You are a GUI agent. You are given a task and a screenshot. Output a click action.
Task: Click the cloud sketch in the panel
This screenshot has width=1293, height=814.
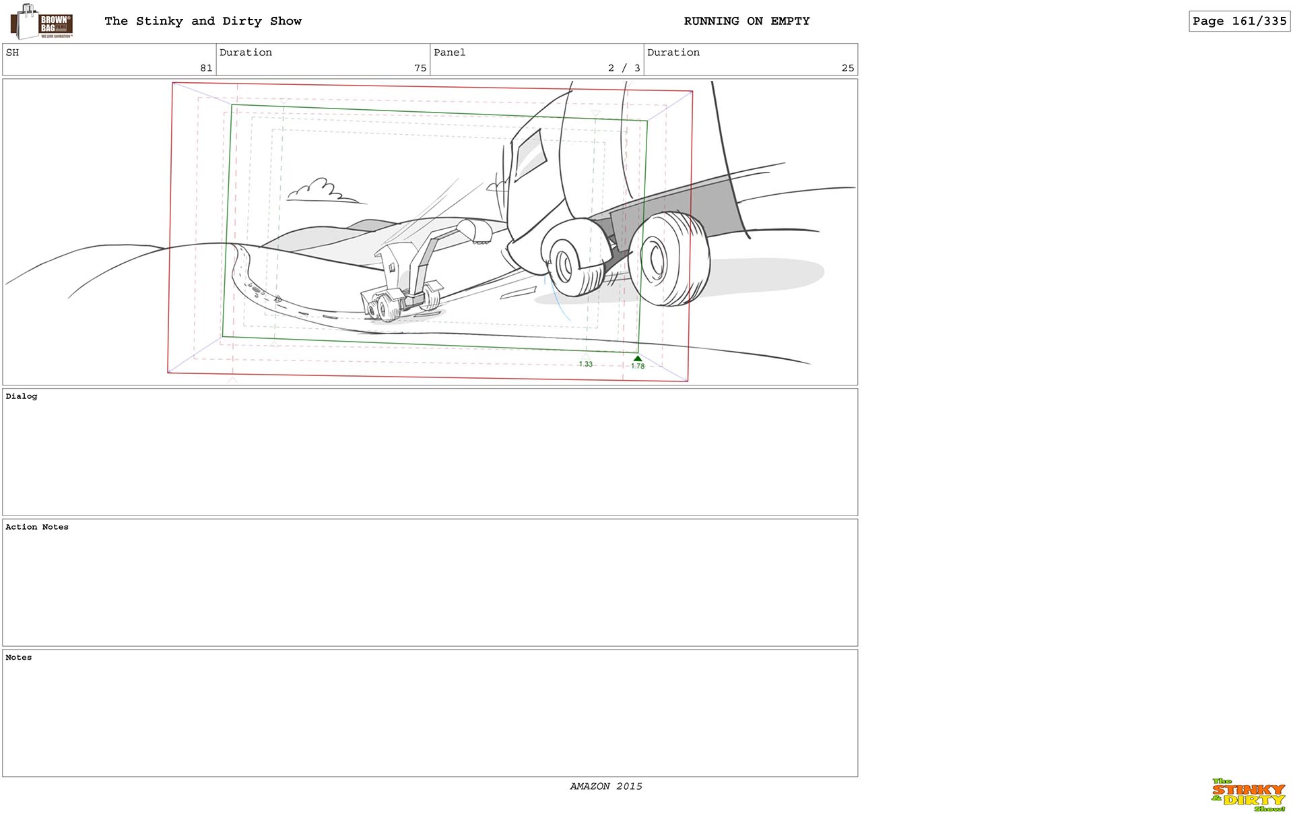[x=326, y=191]
